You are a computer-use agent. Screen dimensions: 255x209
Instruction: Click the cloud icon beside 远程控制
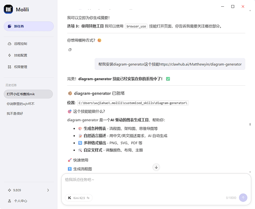point(10,43)
